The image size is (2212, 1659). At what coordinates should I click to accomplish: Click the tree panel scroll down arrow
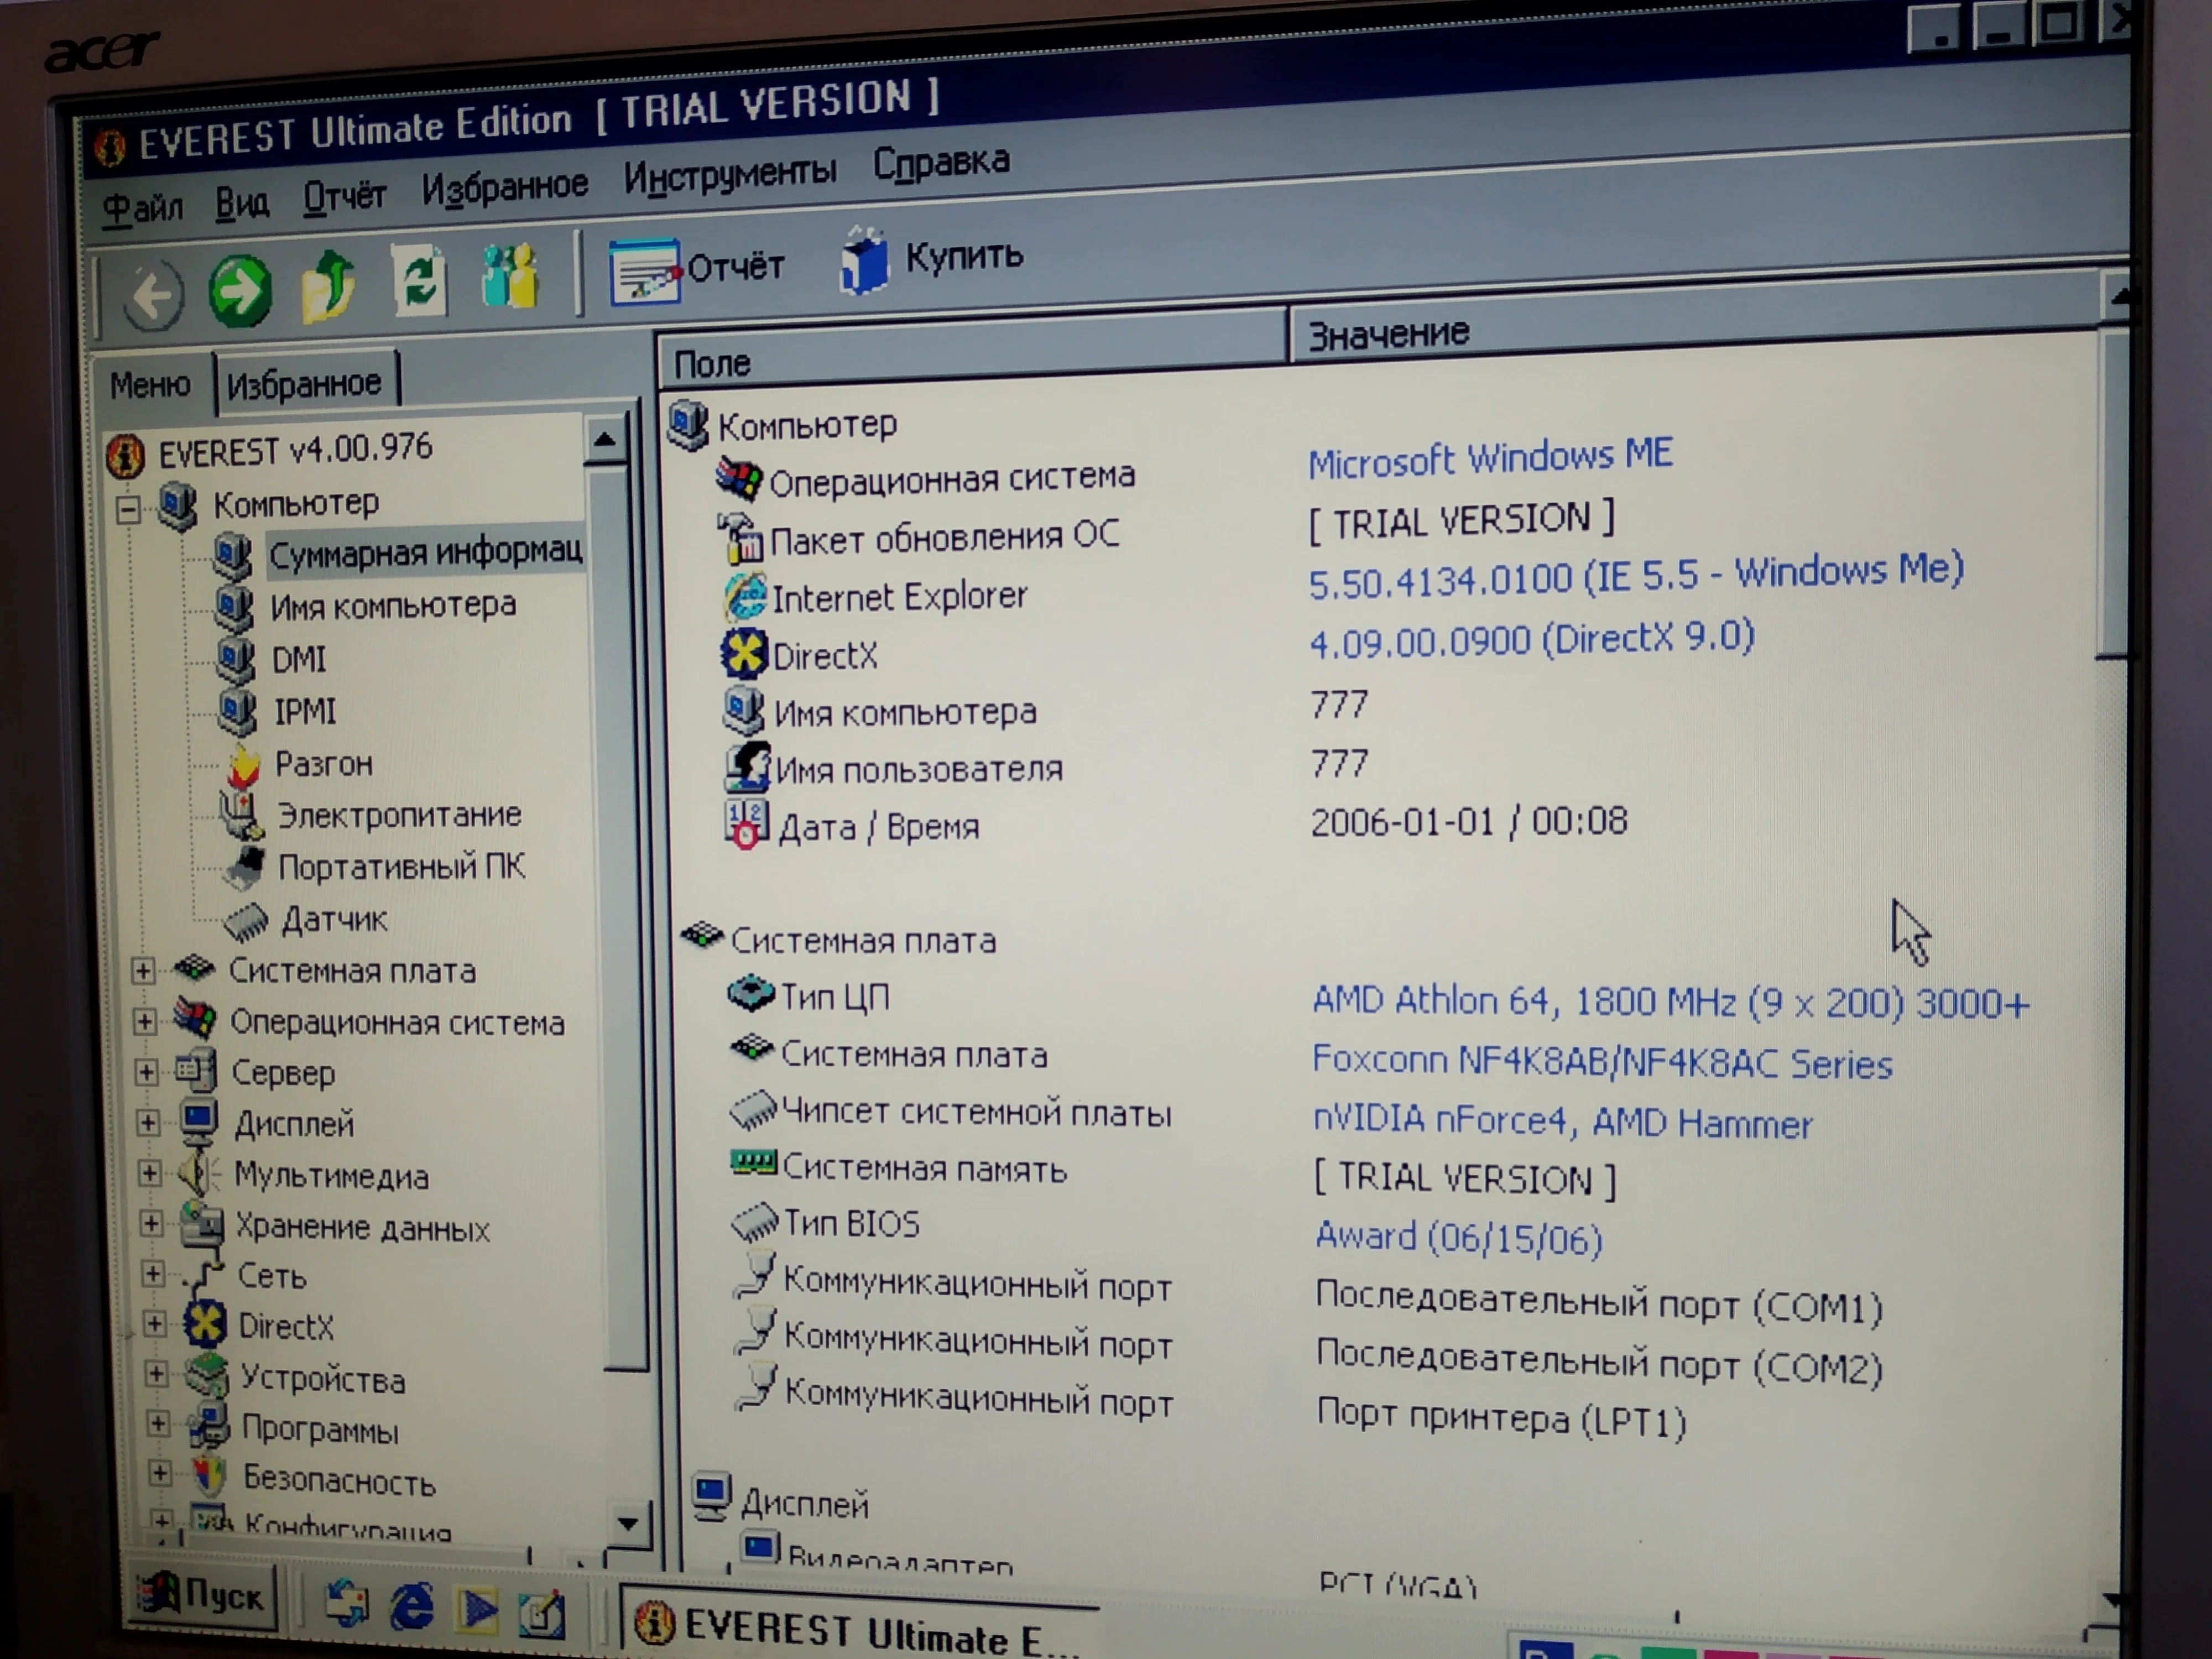[x=628, y=1524]
